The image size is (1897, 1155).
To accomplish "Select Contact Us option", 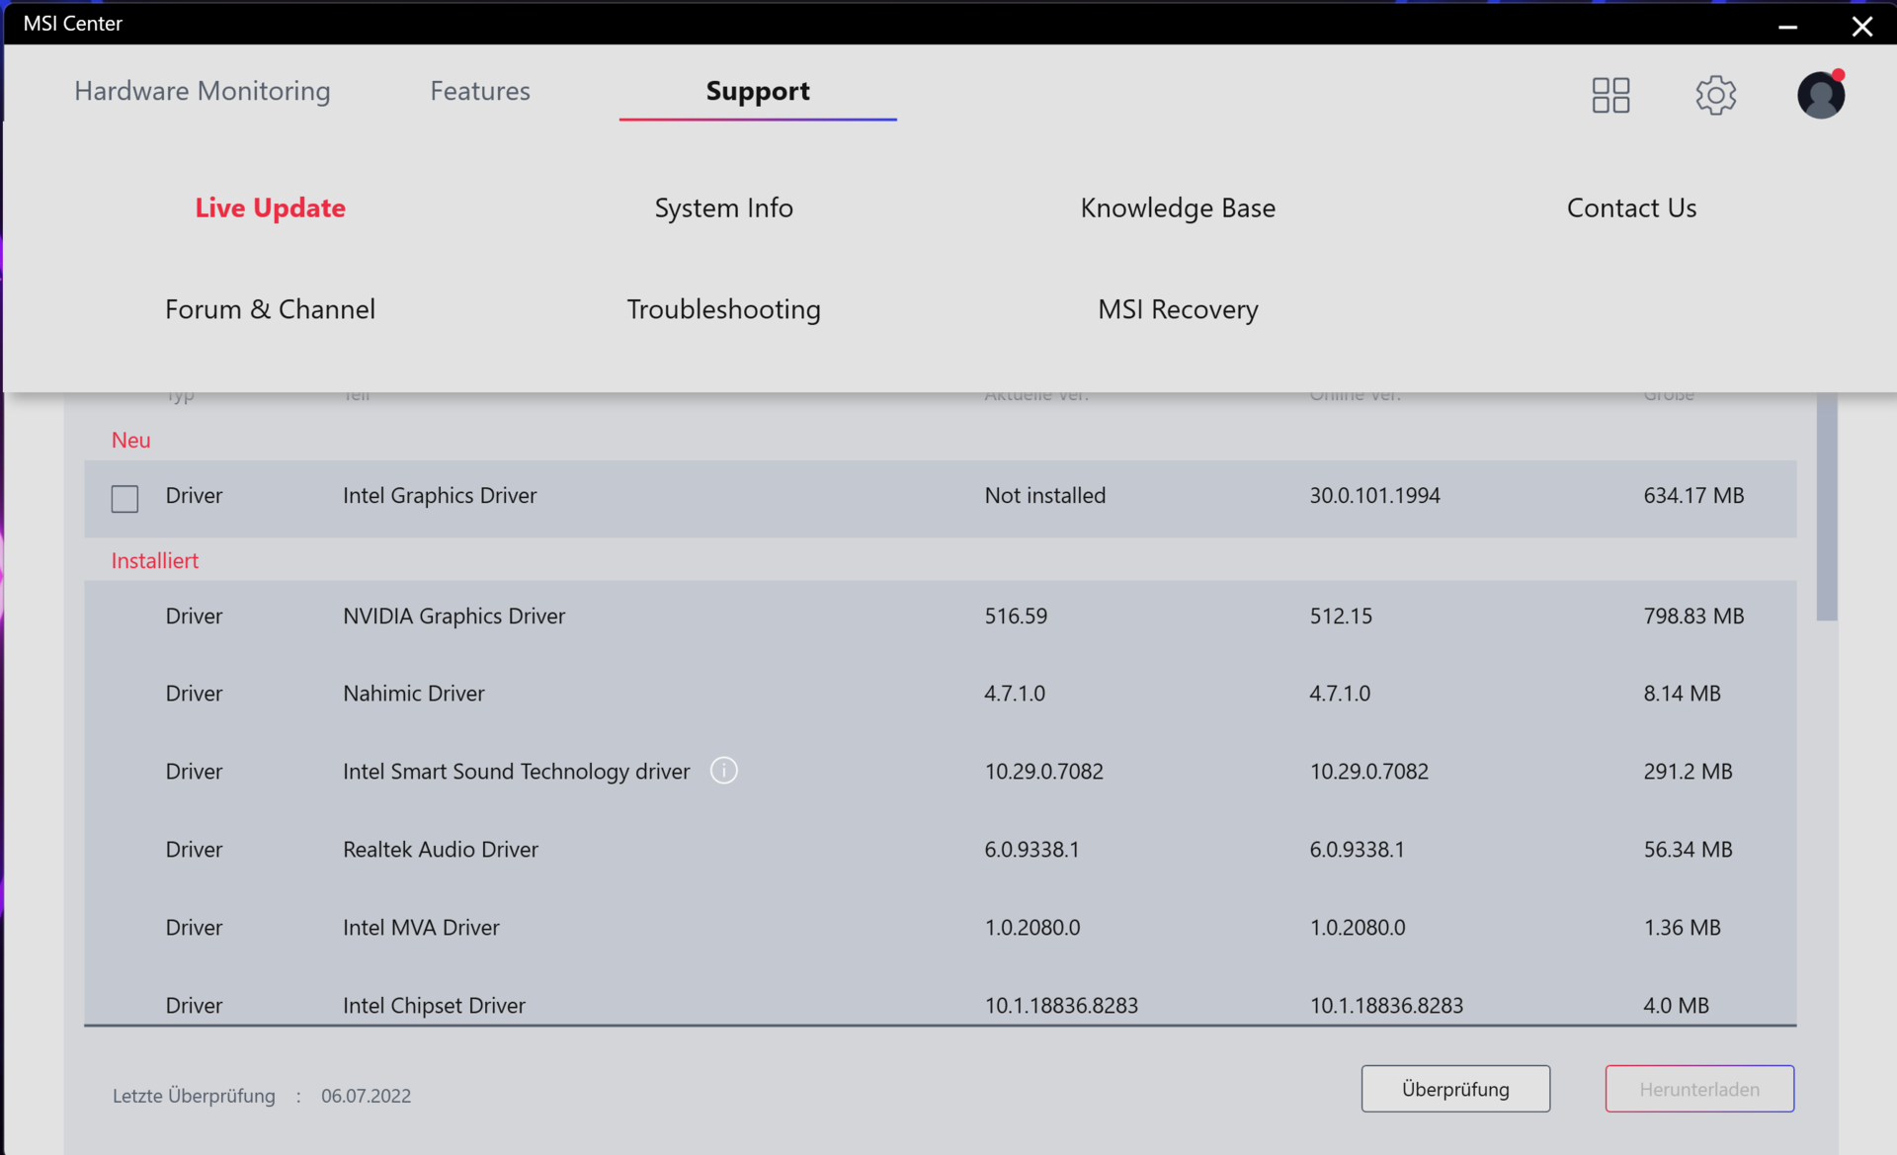I will pos(1631,207).
